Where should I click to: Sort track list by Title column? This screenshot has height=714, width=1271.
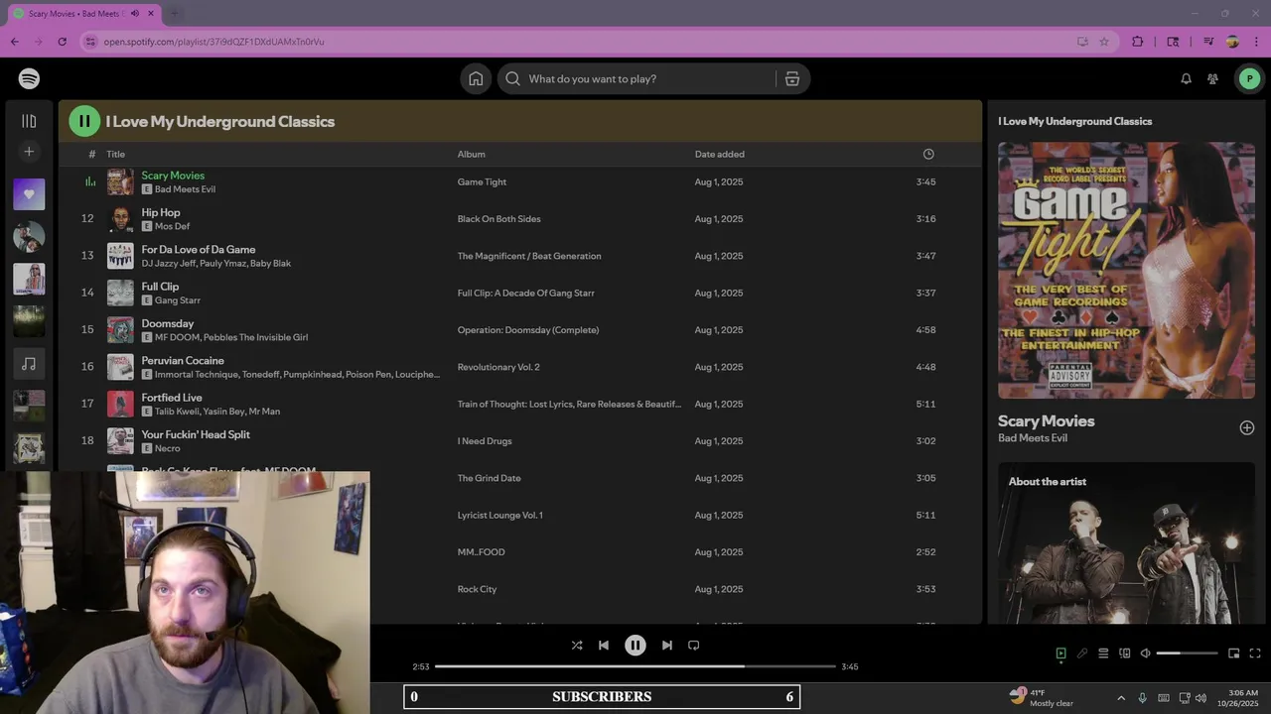(116, 154)
